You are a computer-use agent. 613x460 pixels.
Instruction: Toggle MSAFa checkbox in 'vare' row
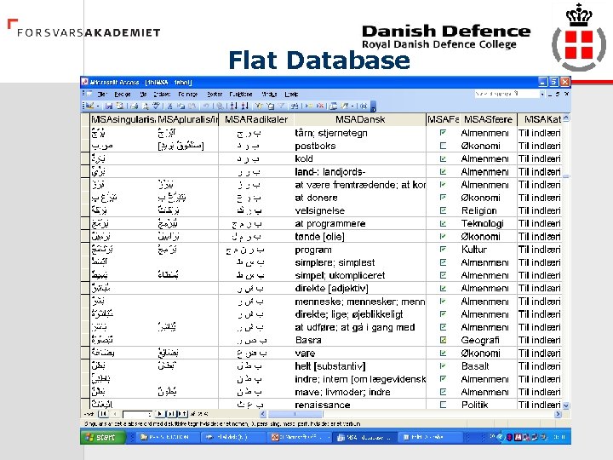pos(443,353)
